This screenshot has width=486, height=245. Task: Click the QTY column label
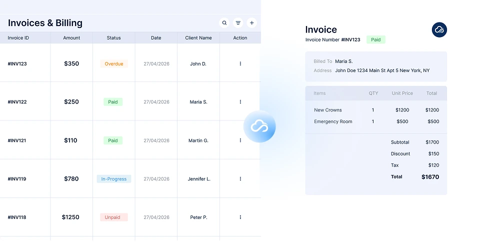coord(373,93)
